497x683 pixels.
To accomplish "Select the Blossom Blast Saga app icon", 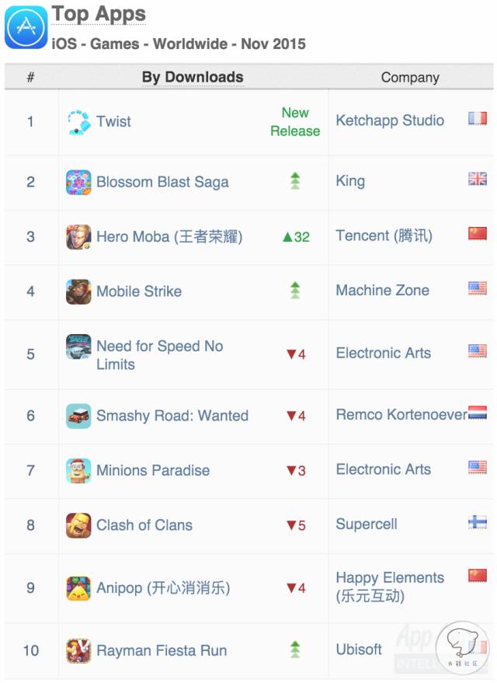I will (78, 182).
